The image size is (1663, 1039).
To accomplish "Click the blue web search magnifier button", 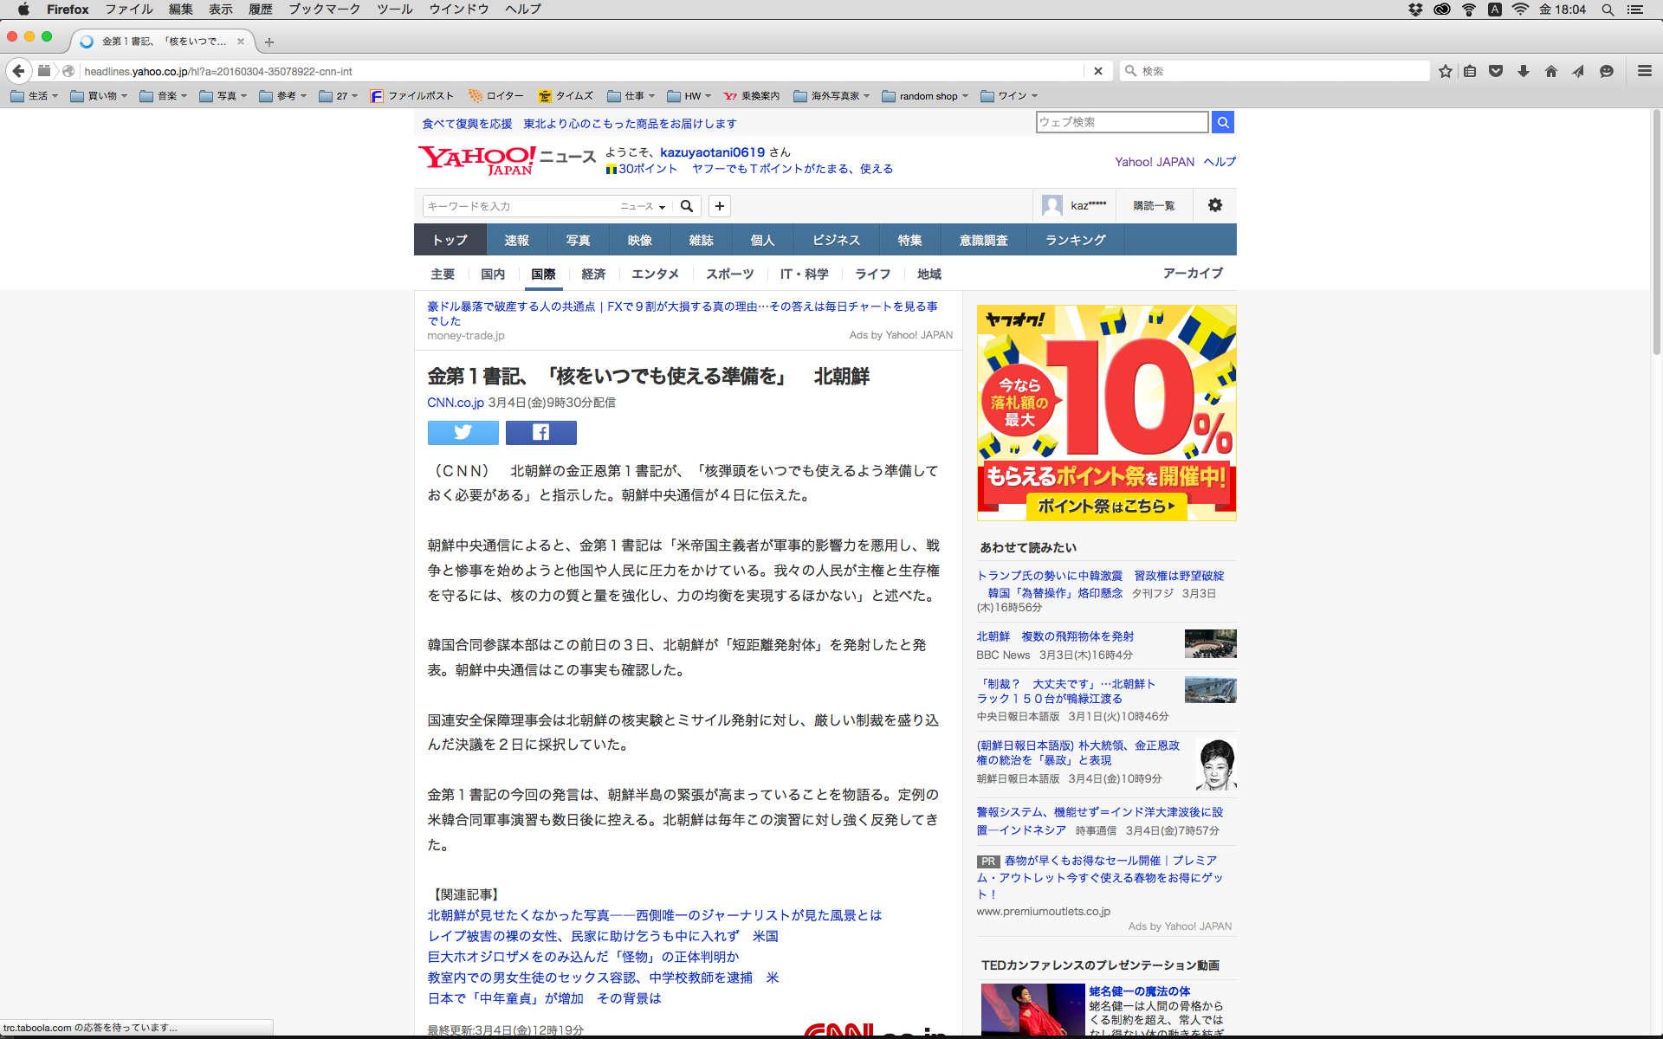I will (1222, 122).
